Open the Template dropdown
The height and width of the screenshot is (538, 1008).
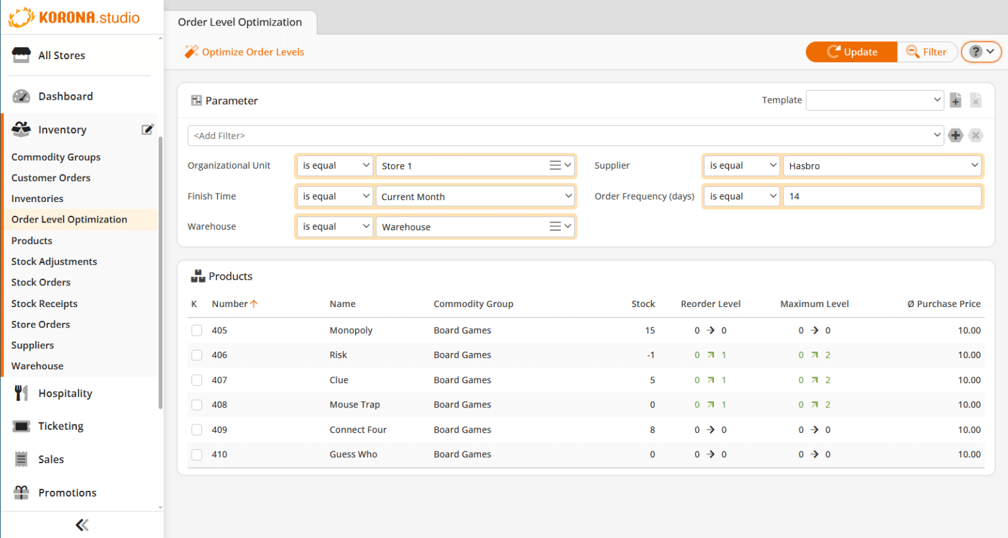(875, 100)
